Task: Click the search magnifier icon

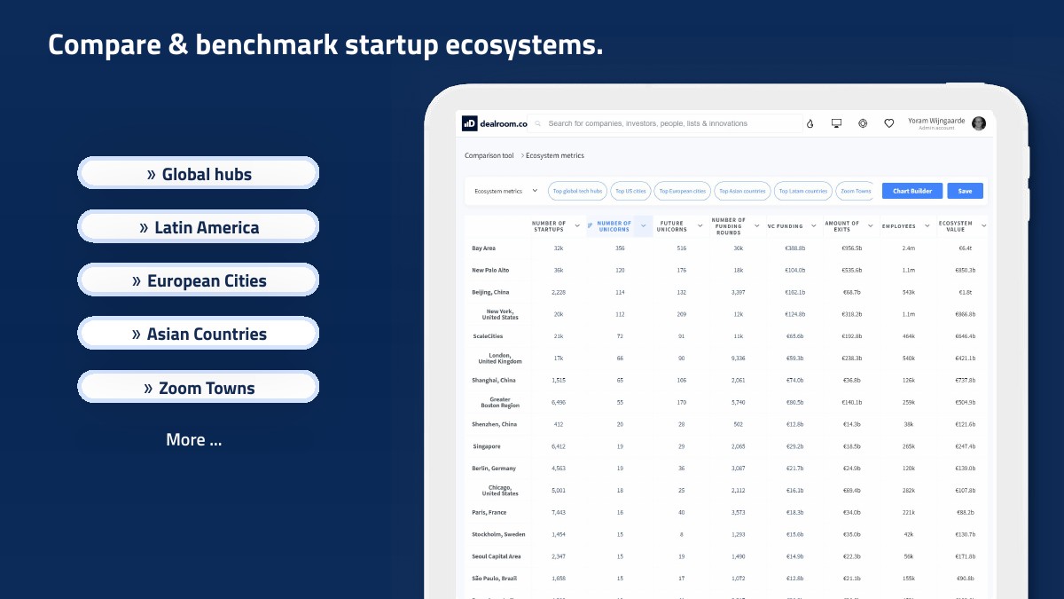Action: 538,123
